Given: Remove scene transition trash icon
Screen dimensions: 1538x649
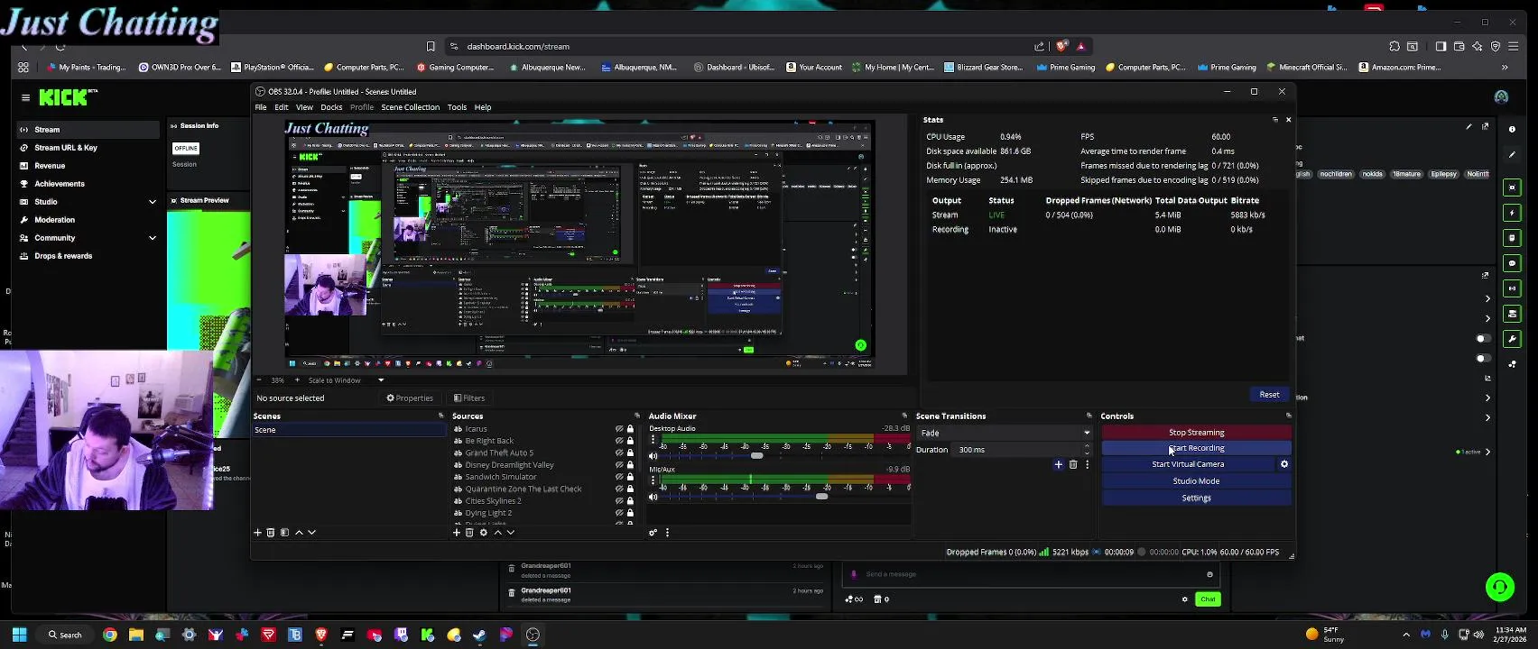Looking at the screenshot, I should click(1073, 465).
